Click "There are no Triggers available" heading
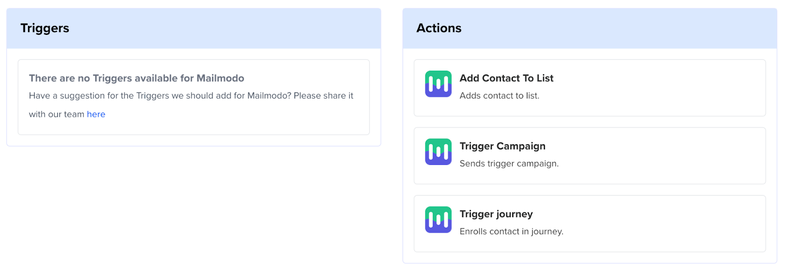 pos(136,78)
